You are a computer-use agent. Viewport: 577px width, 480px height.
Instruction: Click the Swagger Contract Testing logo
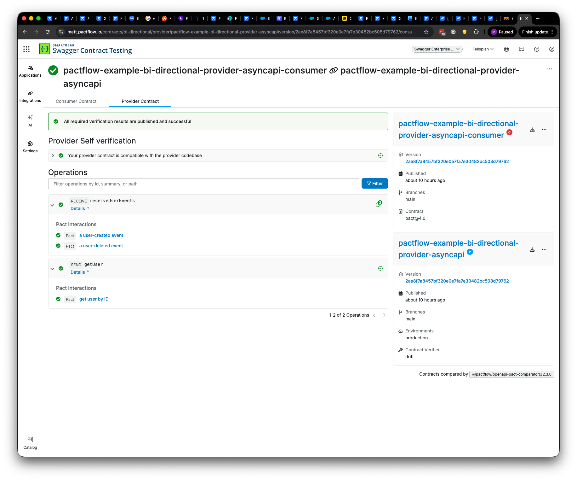pos(86,49)
